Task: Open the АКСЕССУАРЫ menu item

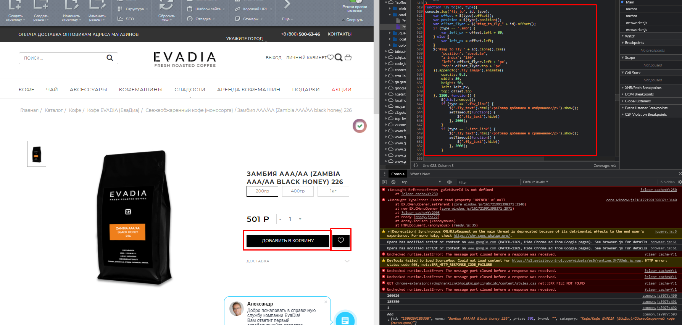Action: 88,89
